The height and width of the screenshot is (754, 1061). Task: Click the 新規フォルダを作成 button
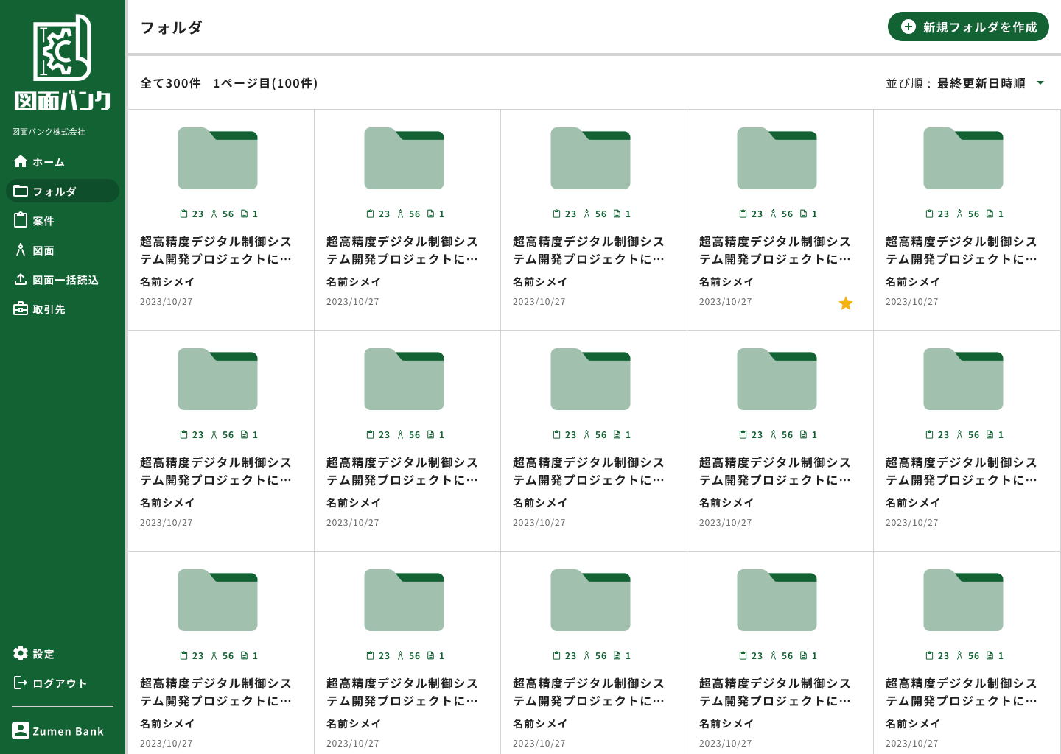968,27
